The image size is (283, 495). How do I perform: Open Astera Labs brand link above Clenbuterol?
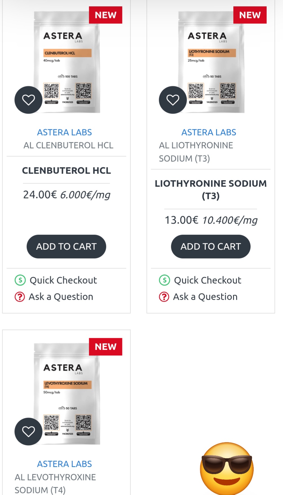click(x=65, y=132)
